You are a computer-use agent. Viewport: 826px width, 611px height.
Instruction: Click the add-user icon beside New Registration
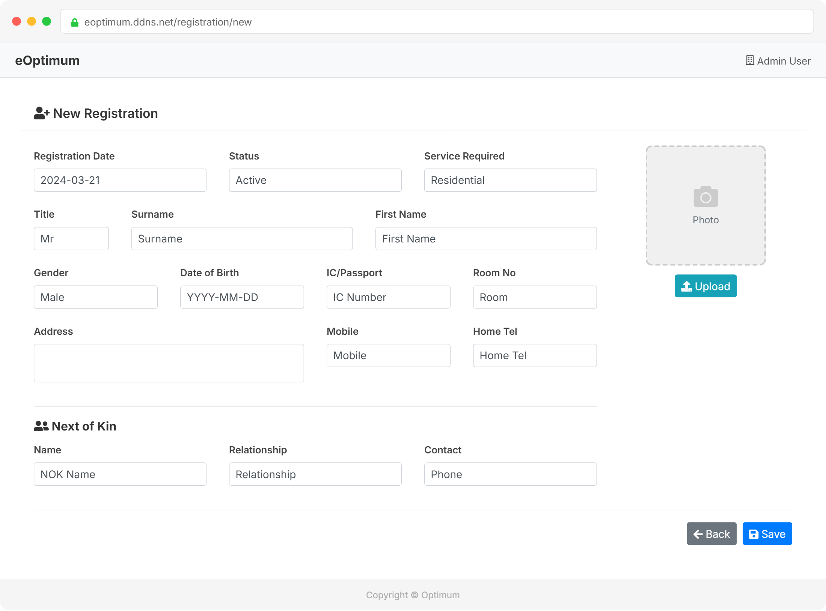(41, 113)
